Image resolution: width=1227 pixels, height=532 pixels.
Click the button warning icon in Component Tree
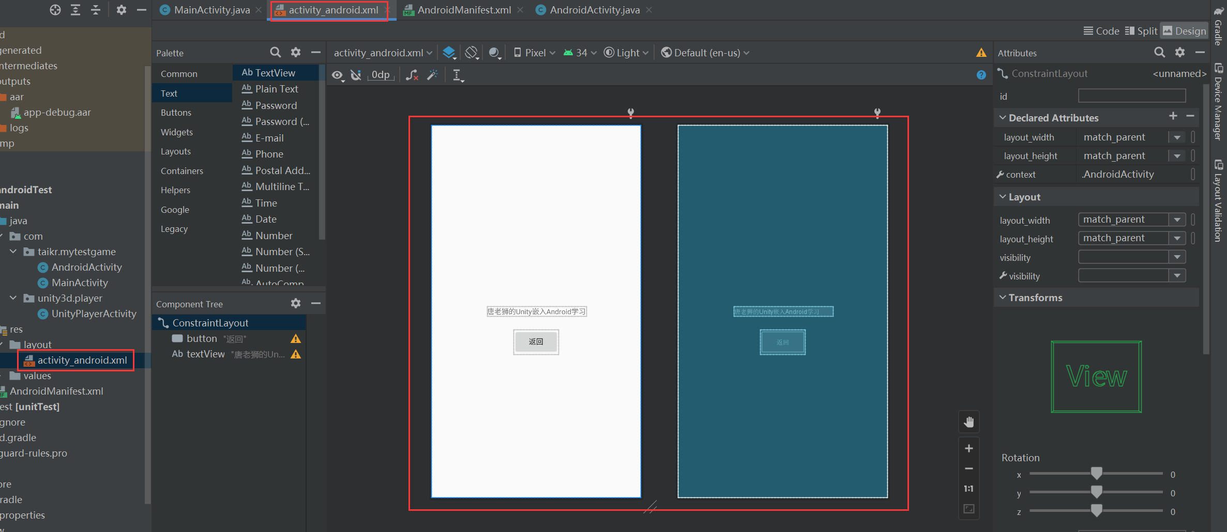click(x=296, y=339)
